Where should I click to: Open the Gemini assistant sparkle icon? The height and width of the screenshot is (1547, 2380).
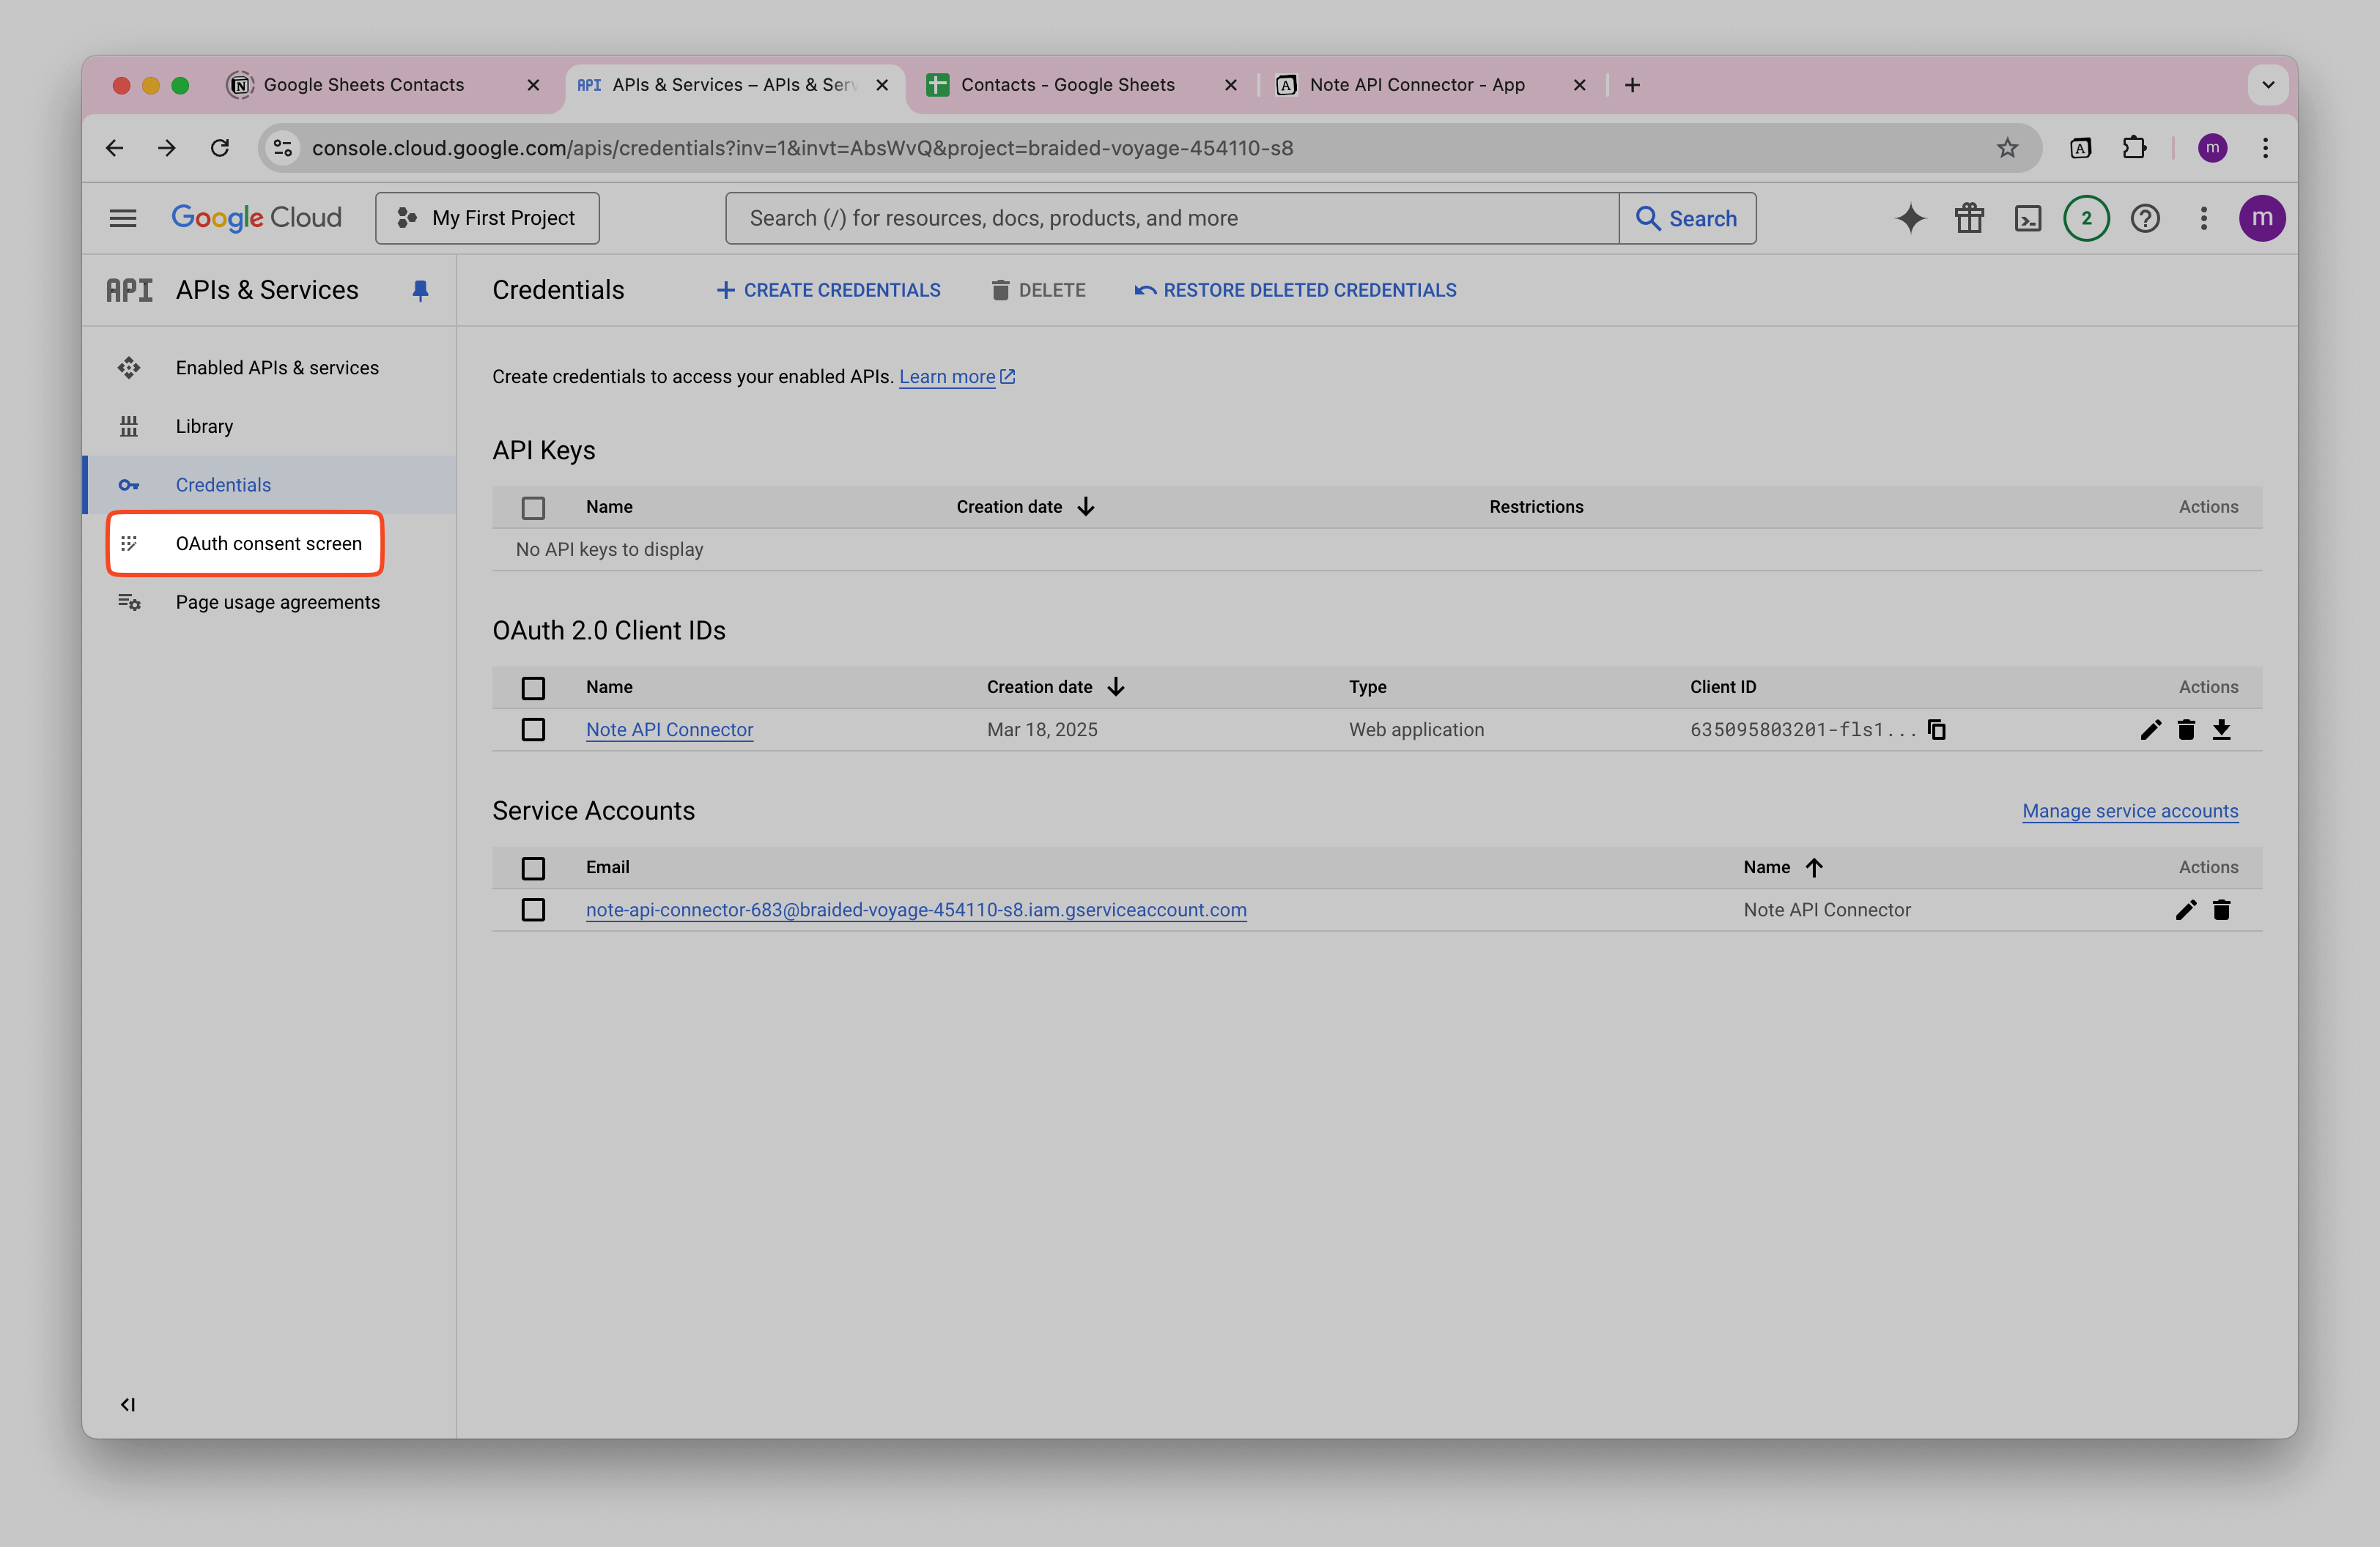tap(1911, 218)
